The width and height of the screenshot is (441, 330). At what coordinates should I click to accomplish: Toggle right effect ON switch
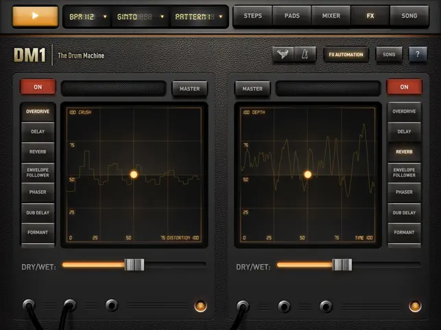point(404,87)
